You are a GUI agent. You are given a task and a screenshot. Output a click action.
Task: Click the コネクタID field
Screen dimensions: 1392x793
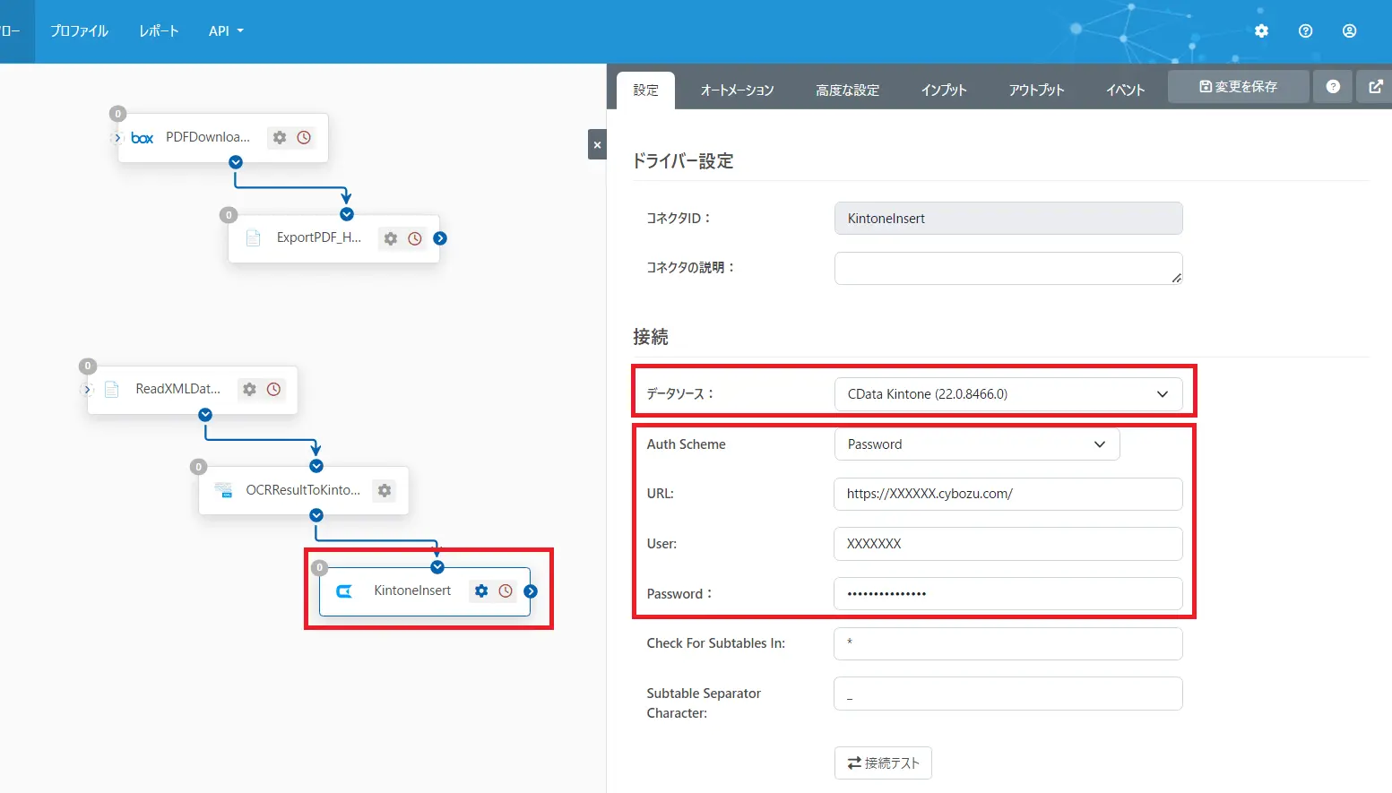coord(1008,218)
